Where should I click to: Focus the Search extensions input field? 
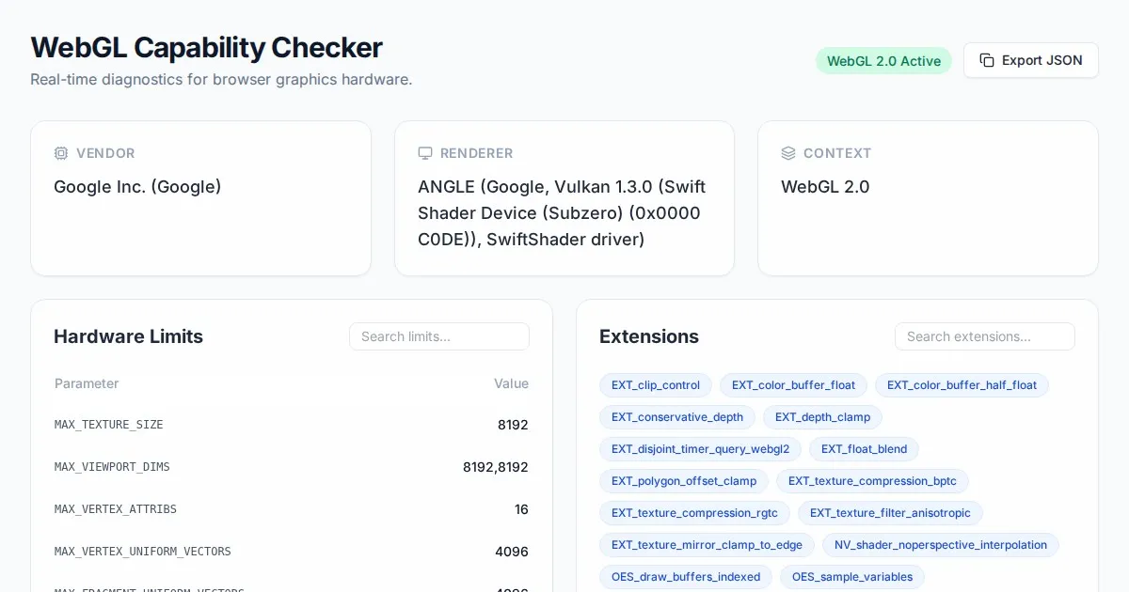984,336
